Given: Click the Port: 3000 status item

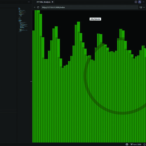Looking at the screenshot, I should (x=136, y=144).
